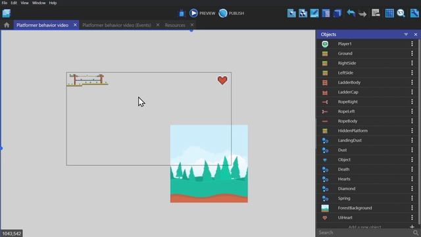This screenshot has height=237, width=421.
Task: Click the Undo arrow icon
Action: pos(351,13)
